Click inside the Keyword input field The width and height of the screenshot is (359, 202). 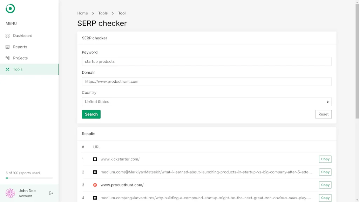206,61
